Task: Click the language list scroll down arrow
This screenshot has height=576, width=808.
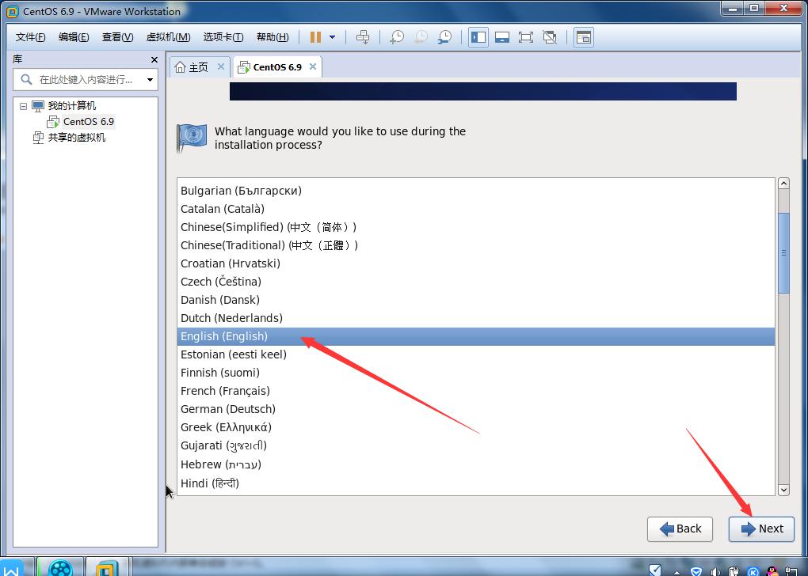Action: (x=783, y=490)
